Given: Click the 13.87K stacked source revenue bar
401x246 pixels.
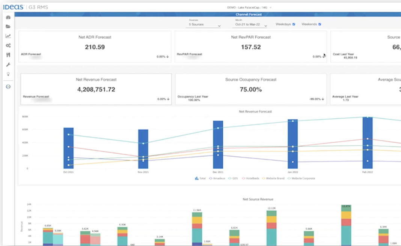Looking at the screenshot, I should 346,225.
